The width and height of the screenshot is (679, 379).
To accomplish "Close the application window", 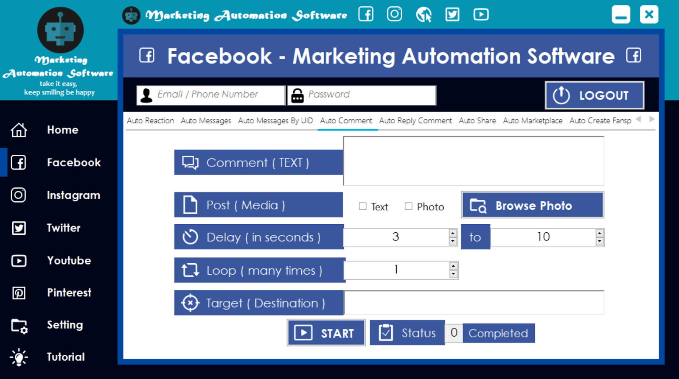I will 649,14.
